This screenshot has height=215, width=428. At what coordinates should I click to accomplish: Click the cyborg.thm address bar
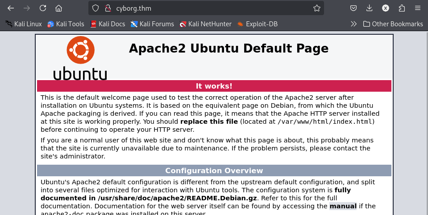click(206, 8)
